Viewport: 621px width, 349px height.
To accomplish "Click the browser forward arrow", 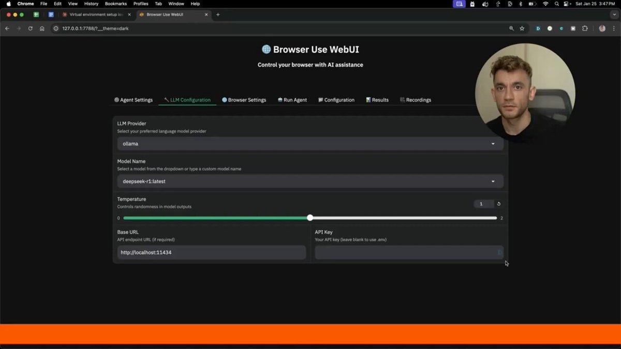I will point(19,28).
